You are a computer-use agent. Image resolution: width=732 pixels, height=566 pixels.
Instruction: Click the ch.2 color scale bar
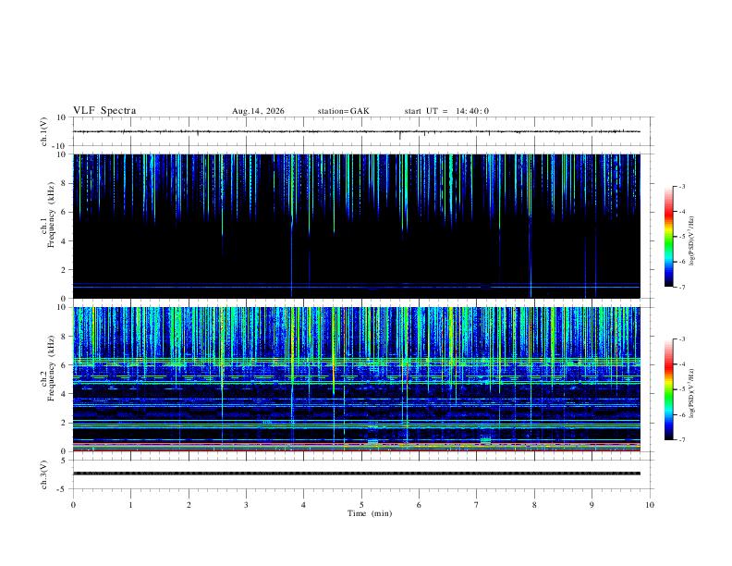(x=668, y=389)
